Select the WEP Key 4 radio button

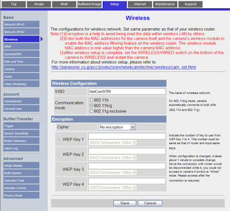(59, 184)
